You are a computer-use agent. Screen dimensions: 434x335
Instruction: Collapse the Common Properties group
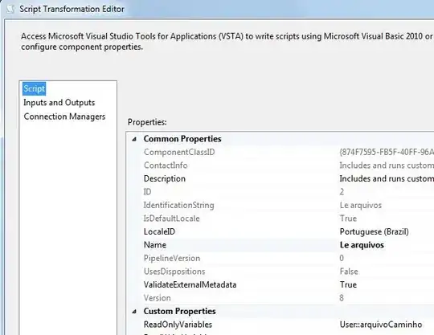134,139
